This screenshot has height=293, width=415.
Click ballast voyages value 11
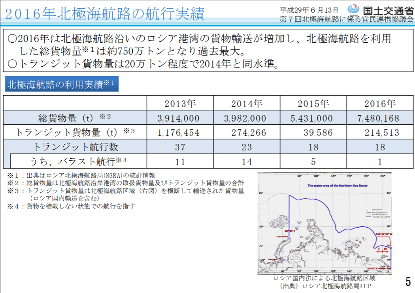click(x=180, y=162)
